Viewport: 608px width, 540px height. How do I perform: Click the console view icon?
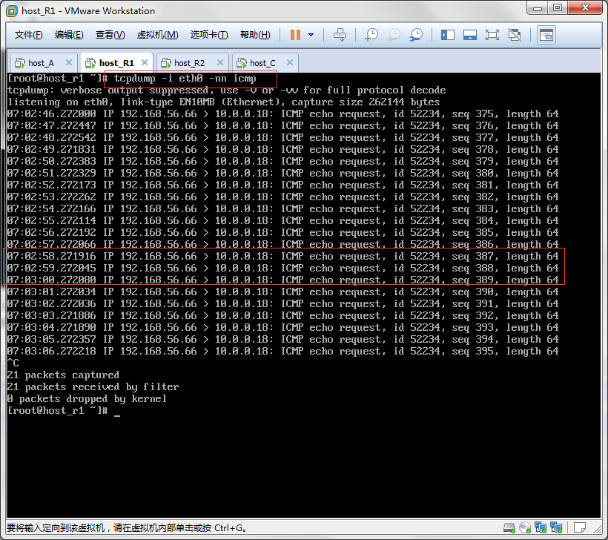point(546,35)
